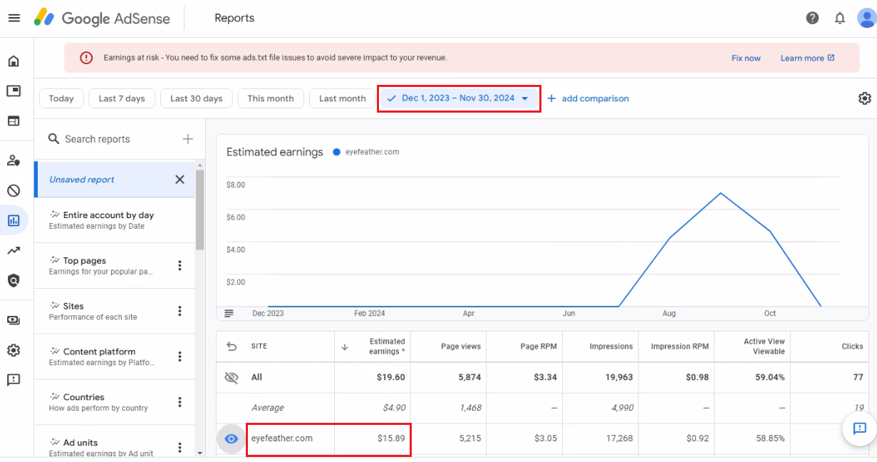Open the Feedback icon in sidebar
Image resolution: width=877 pixels, height=462 pixels.
click(14, 380)
